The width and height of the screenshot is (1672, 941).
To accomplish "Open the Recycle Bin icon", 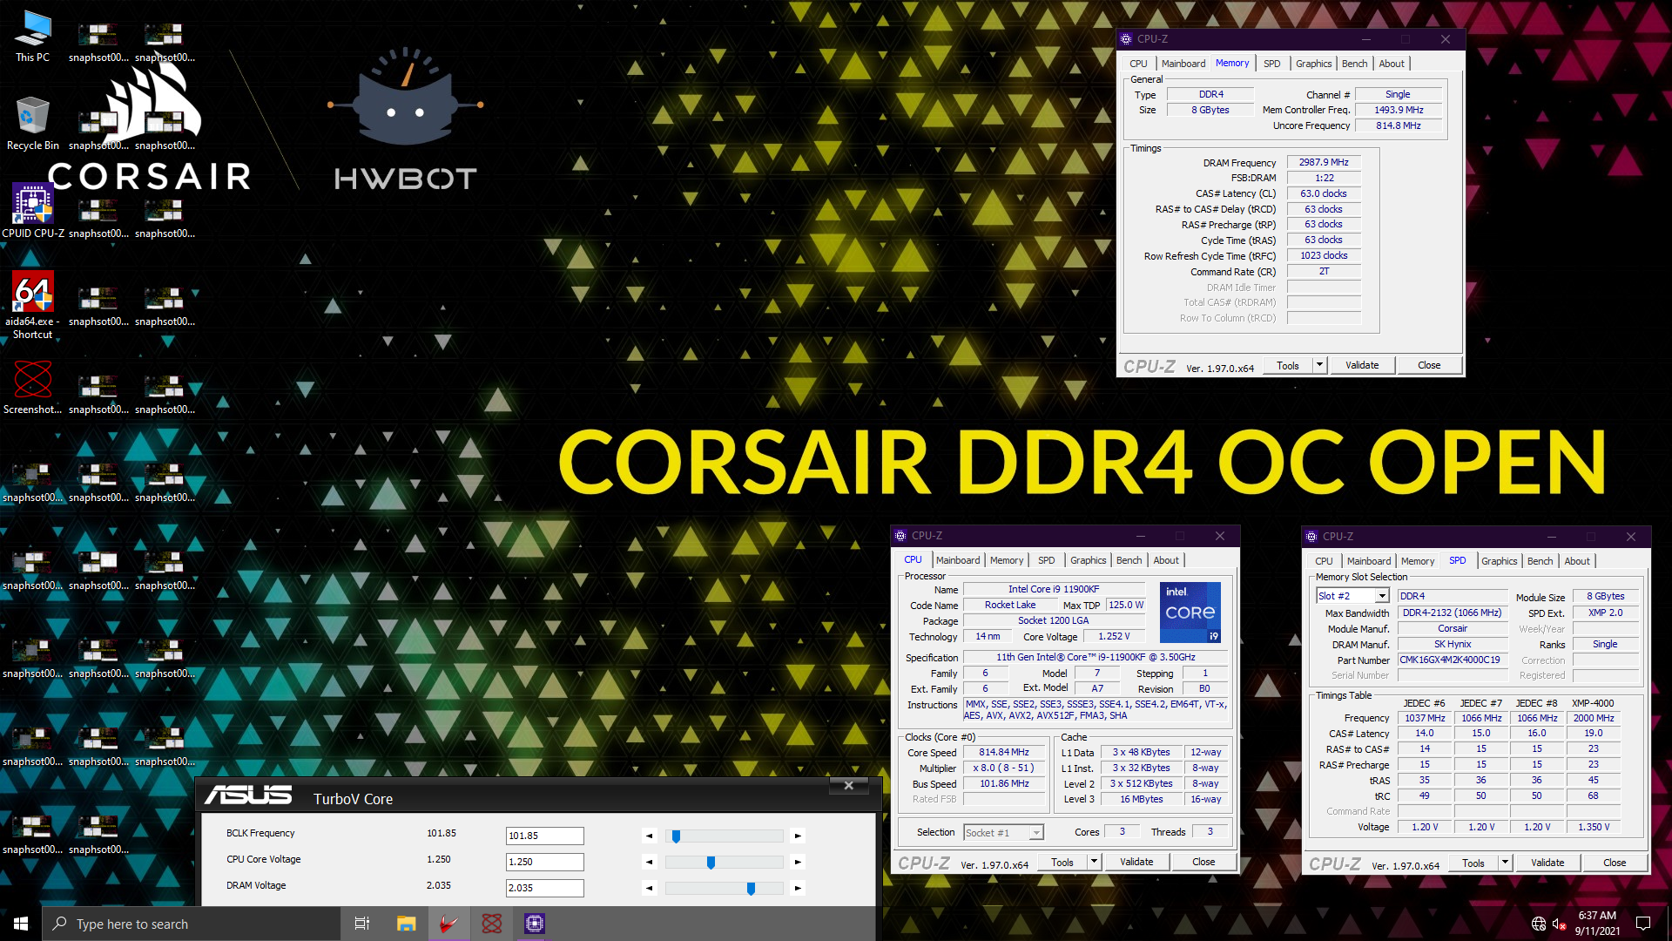I will pyautogui.click(x=32, y=123).
